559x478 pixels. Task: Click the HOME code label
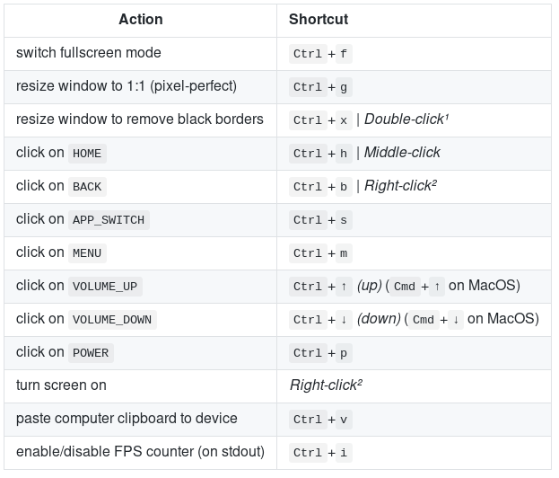point(87,154)
